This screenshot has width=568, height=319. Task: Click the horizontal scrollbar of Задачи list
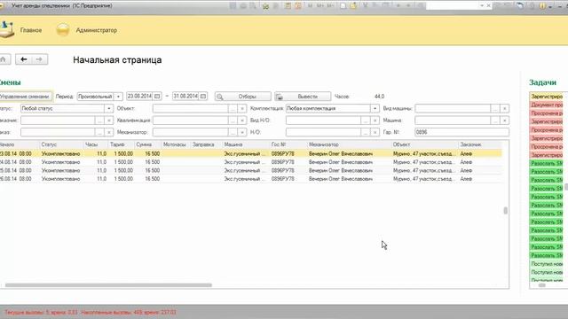(542, 285)
